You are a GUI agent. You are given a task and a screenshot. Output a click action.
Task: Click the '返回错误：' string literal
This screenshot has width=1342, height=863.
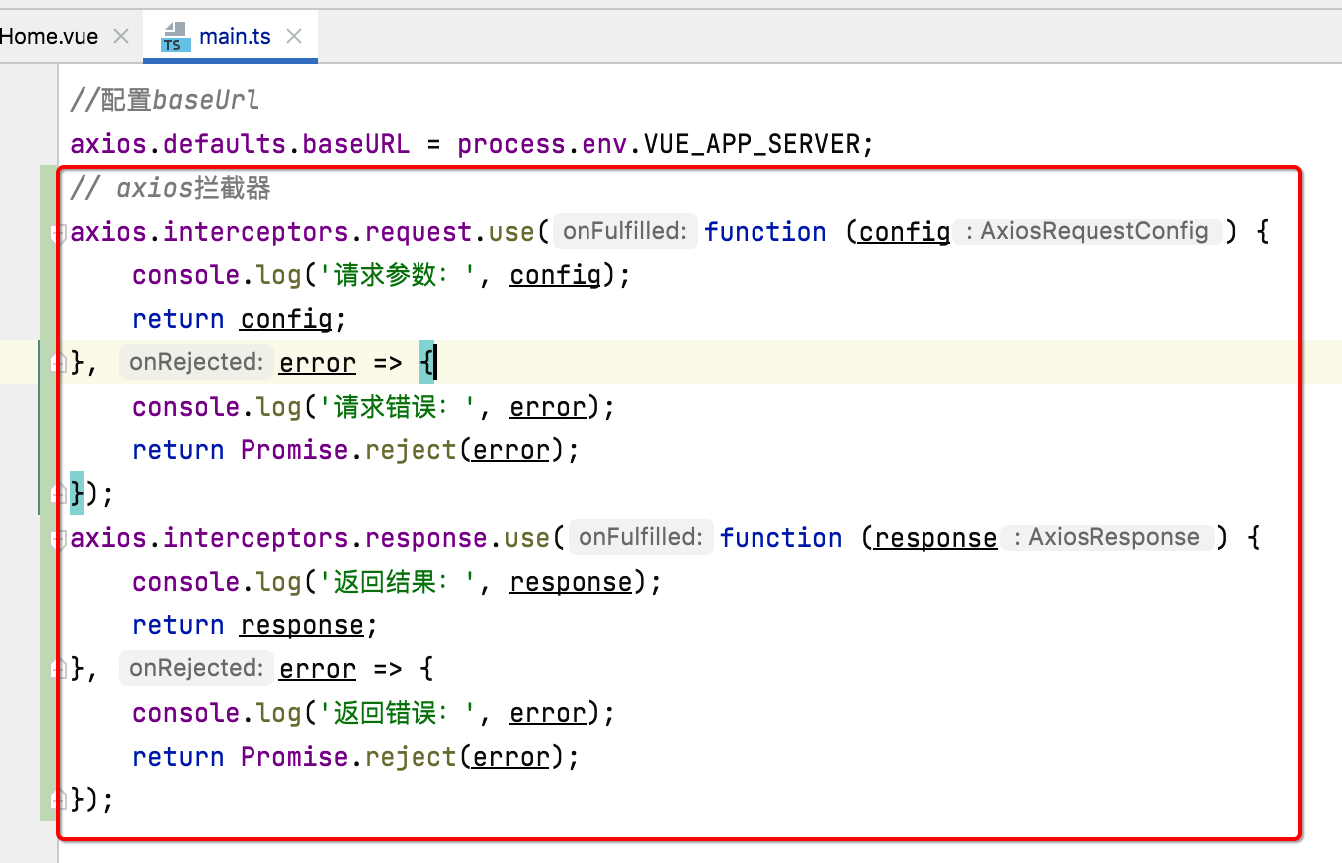click(398, 713)
